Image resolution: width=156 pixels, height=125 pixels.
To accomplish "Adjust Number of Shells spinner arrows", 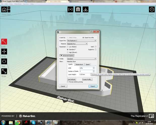I will [94, 71].
